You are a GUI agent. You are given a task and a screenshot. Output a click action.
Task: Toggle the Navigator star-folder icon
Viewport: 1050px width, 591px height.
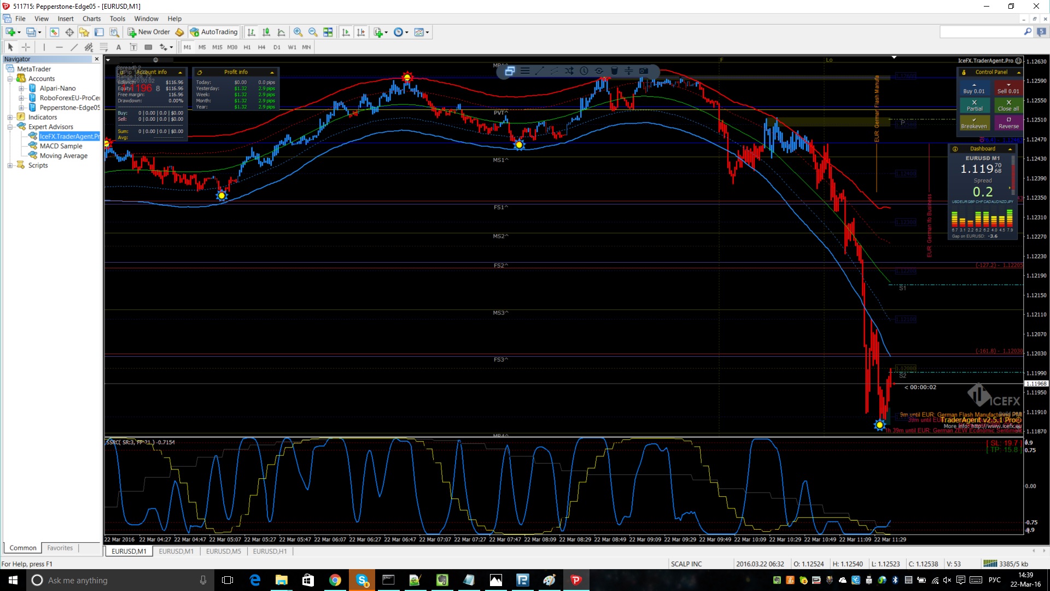tap(84, 32)
